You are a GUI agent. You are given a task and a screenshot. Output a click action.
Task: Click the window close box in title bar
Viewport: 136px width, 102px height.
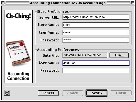click(3, 3)
